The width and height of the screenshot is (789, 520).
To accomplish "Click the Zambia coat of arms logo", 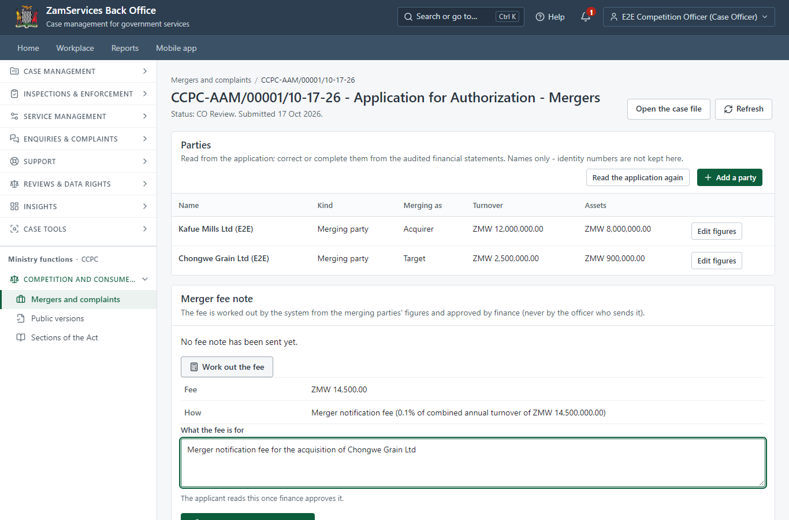I will 27,17.
